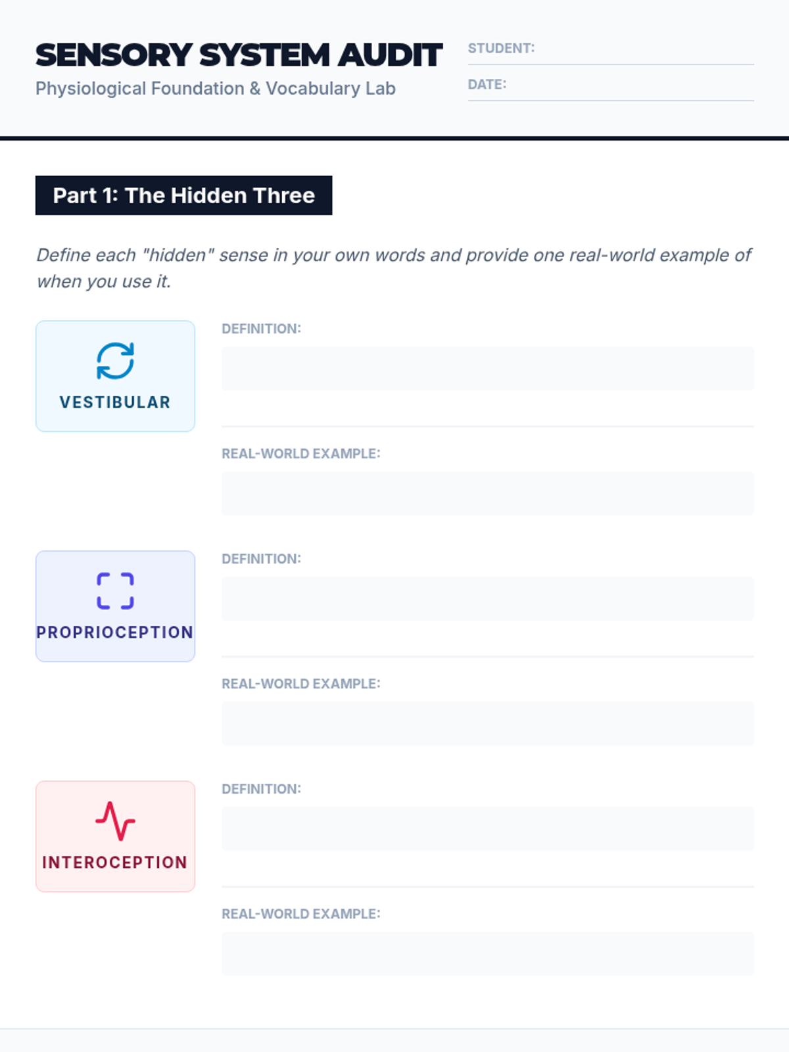Image resolution: width=789 pixels, height=1052 pixels.
Task: Focus the Proprioception real-world example box
Action: coord(488,724)
